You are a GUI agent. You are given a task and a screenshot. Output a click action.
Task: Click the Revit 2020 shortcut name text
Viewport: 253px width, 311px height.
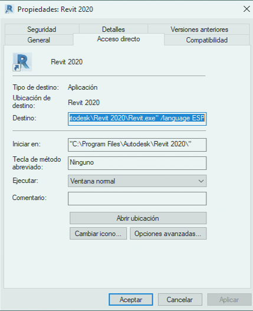click(x=67, y=62)
